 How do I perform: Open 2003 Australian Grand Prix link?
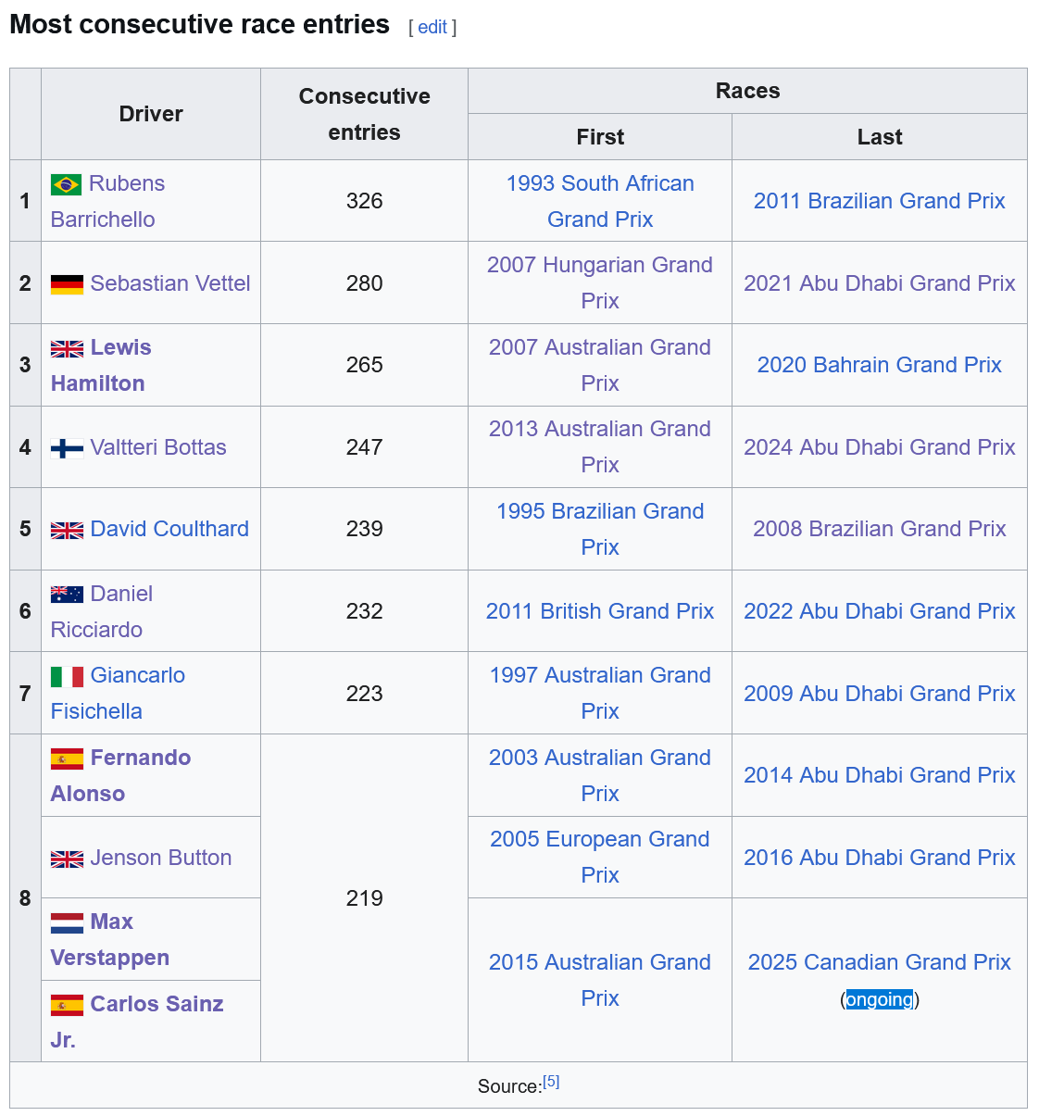[x=600, y=775]
